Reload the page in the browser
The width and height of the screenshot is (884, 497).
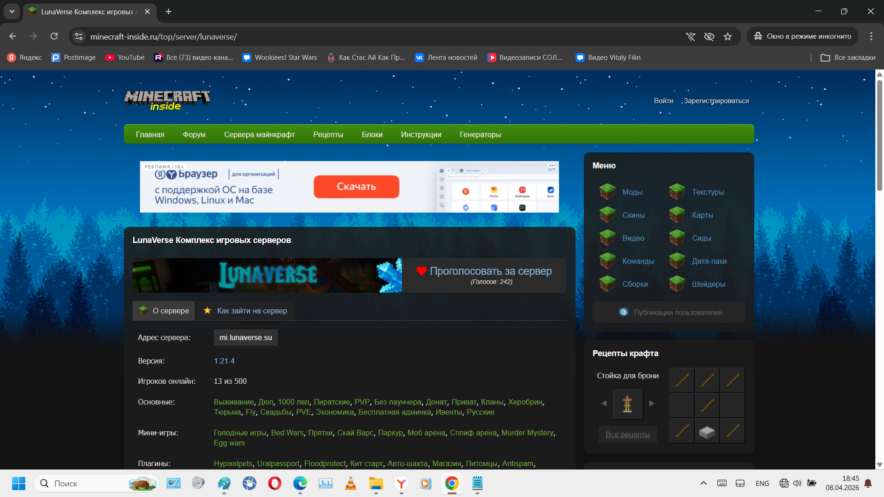54,36
